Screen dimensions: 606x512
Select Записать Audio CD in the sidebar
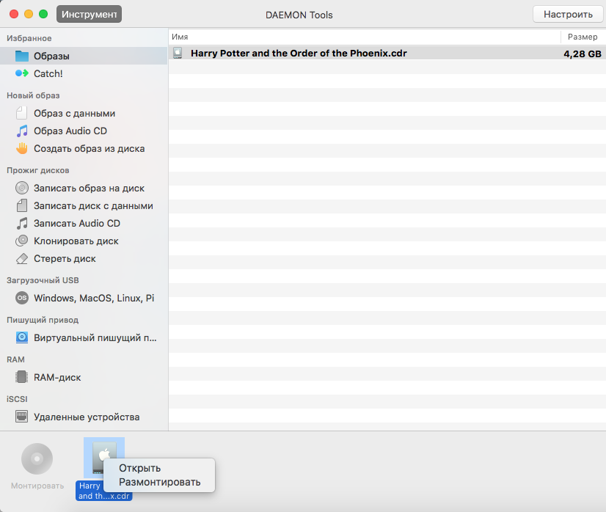84,223
